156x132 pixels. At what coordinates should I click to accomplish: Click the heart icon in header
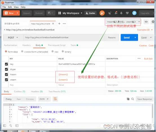click(x=127, y=13)
